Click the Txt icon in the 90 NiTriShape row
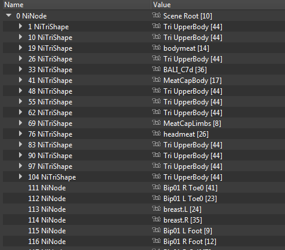This screenshot has width=285, height=250. (x=156, y=155)
